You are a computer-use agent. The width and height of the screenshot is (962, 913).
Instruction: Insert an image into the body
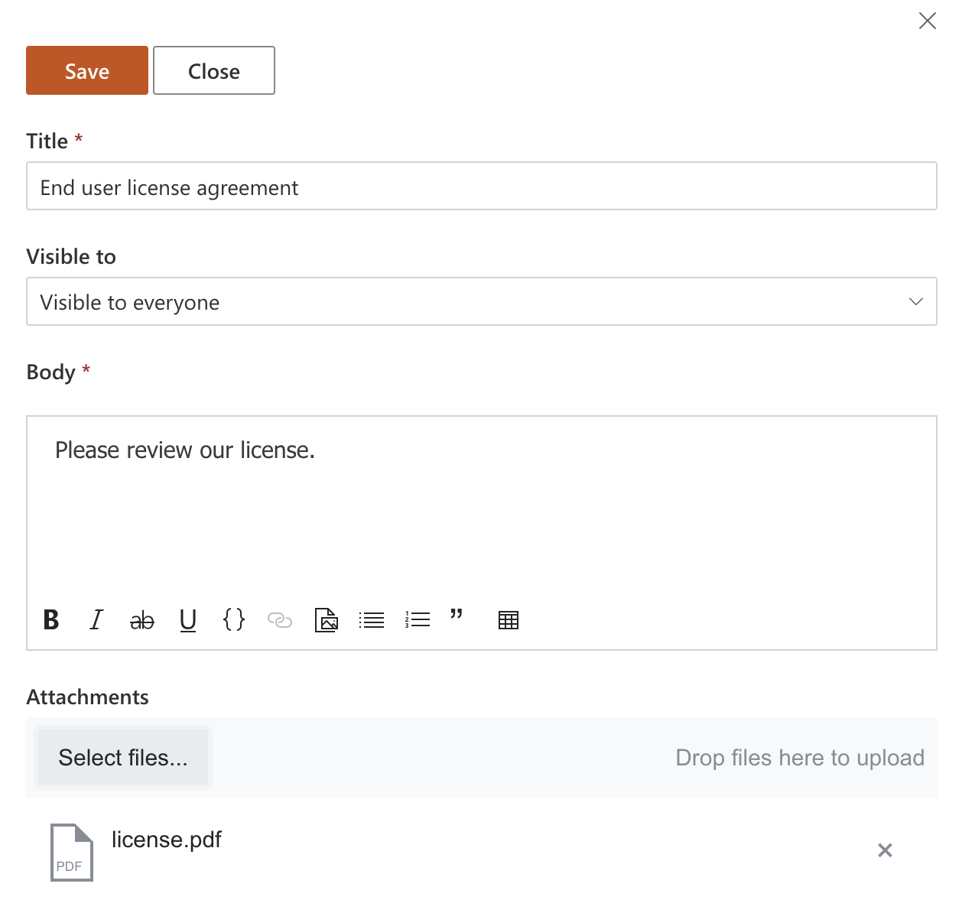pos(326,620)
